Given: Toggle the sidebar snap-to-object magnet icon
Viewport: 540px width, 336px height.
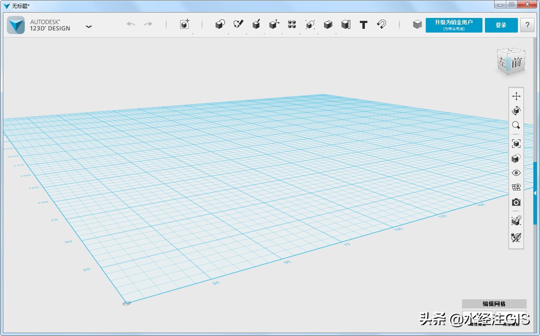Looking at the screenshot, I should tap(516, 221).
